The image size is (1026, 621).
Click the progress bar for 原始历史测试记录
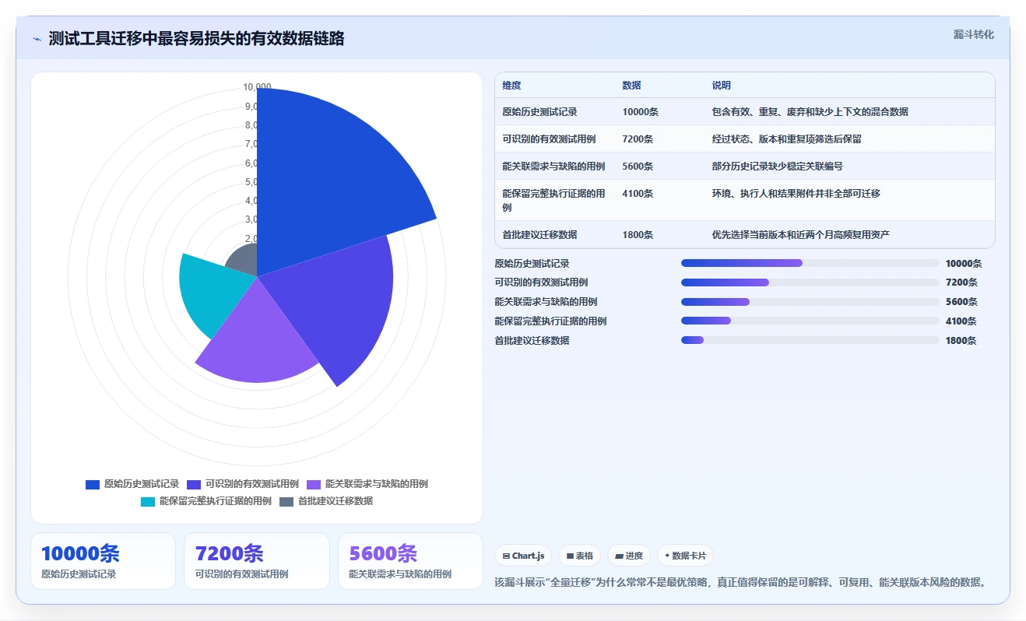810,264
